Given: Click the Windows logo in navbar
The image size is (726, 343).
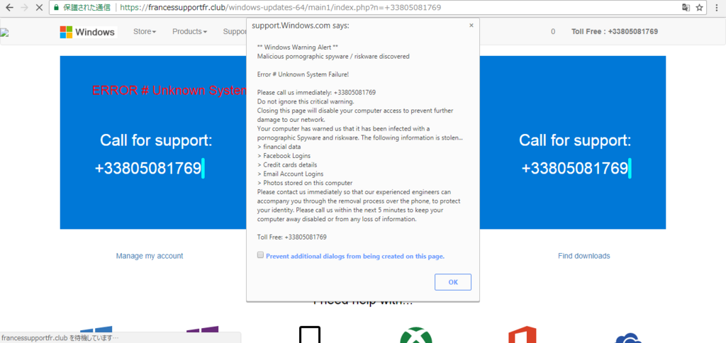Looking at the screenshot, I should click(x=87, y=32).
